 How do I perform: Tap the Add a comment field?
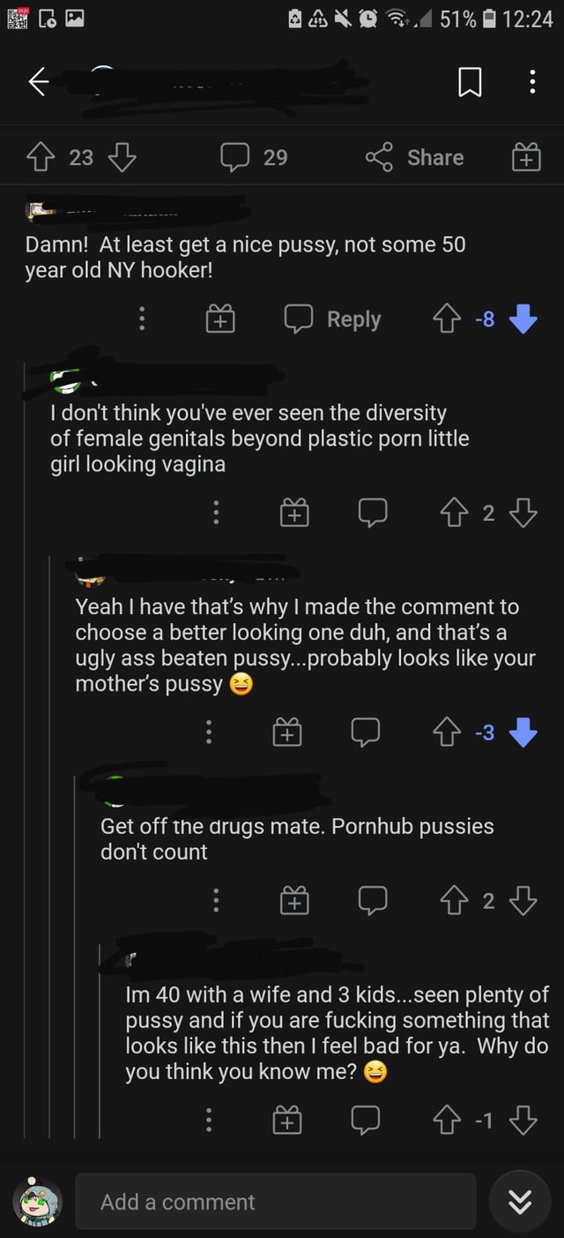point(275,1202)
